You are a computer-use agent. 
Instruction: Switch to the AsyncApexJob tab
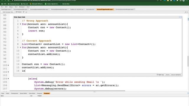click(90, 9)
